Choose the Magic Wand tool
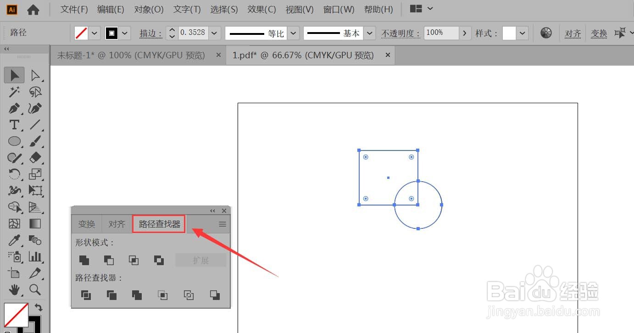Image resolution: width=634 pixels, height=333 pixels. [x=15, y=92]
